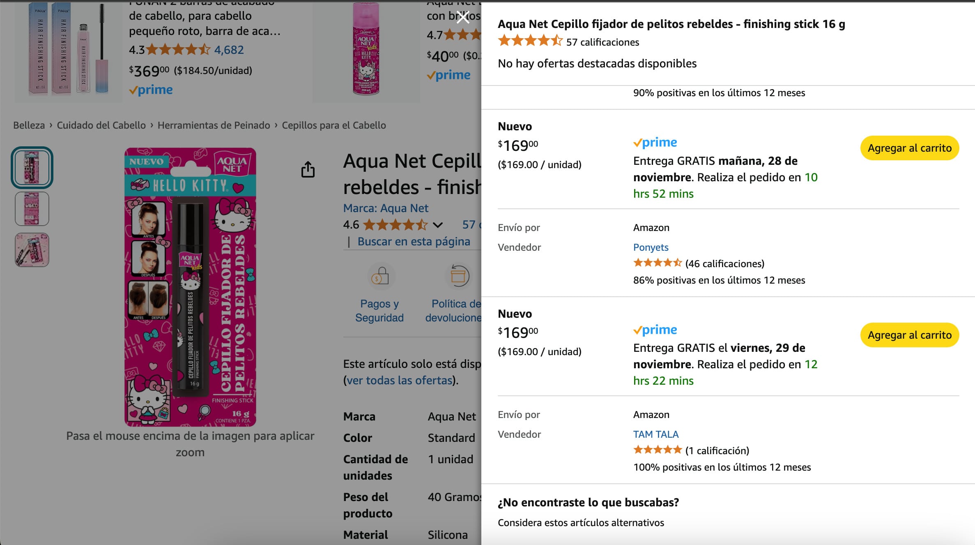Click 'ver todas las ofertas' link
Viewport: 975px width, 545px height.
399,381
